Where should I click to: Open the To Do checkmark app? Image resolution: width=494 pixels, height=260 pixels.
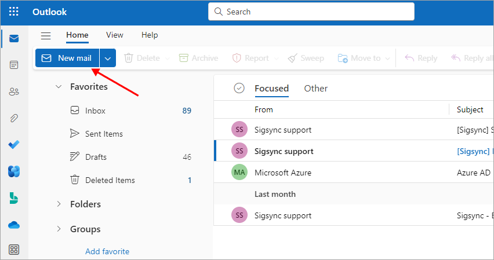tap(14, 145)
